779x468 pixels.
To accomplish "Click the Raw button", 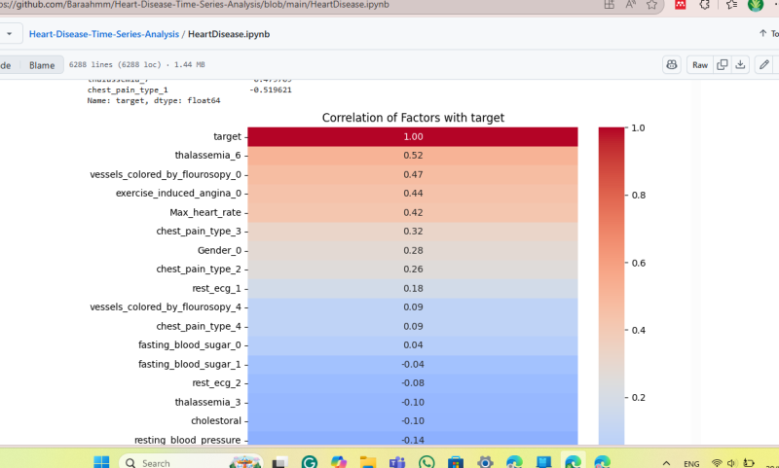I will pos(699,65).
